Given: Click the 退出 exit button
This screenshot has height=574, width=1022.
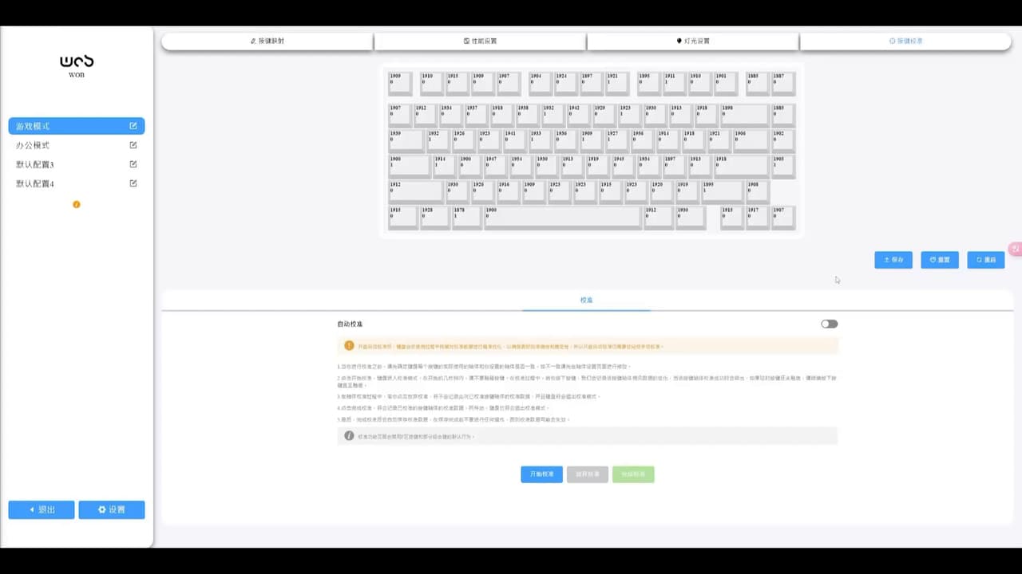Looking at the screenshot, I should pos(42,509).
